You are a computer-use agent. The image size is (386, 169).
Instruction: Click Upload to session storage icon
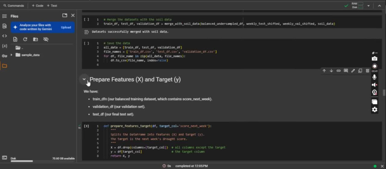click(15, 39)
